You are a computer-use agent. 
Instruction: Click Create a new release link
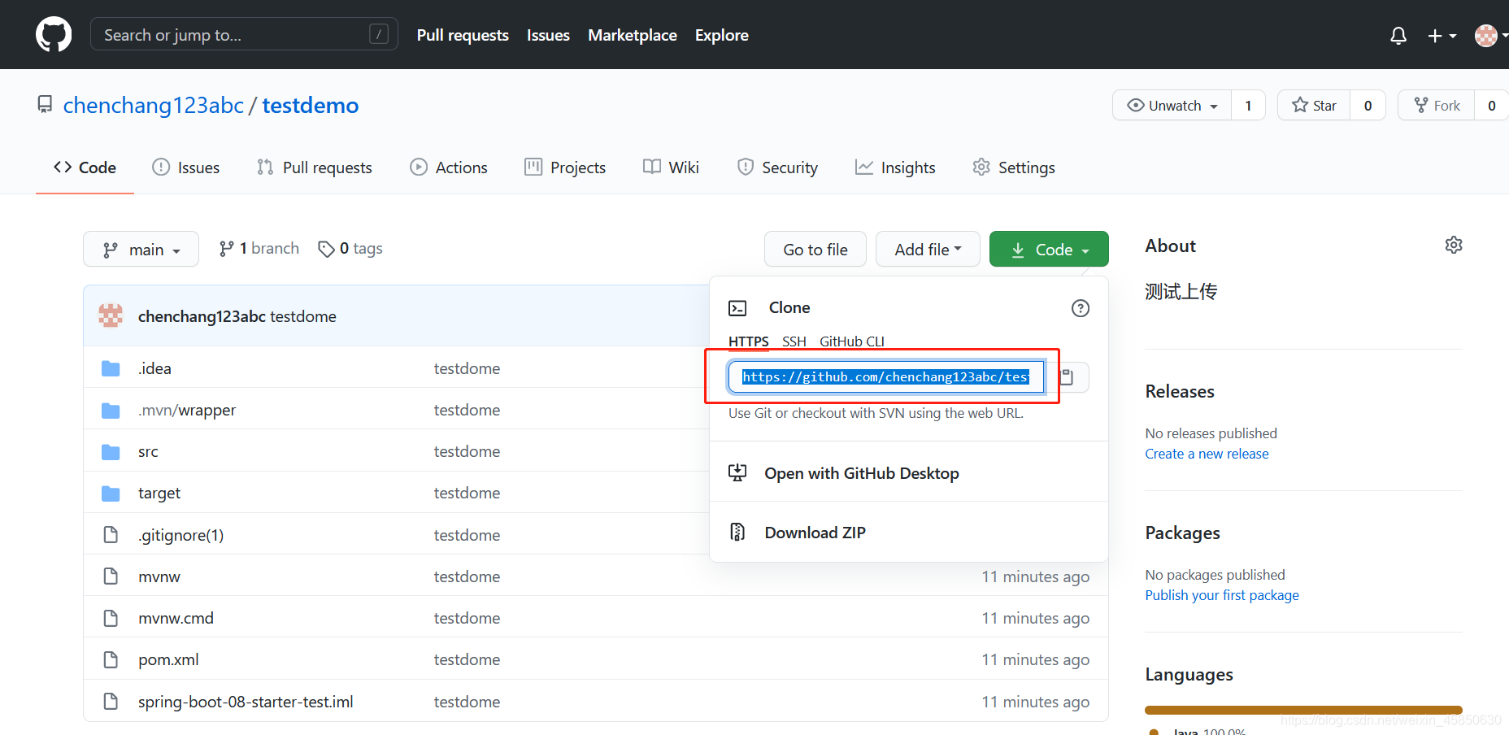[1207, 454]
